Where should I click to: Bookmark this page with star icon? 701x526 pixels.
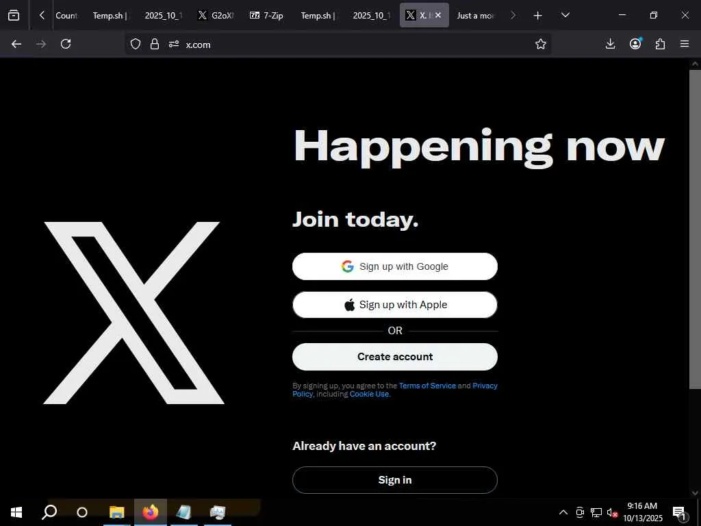(541, 44)
